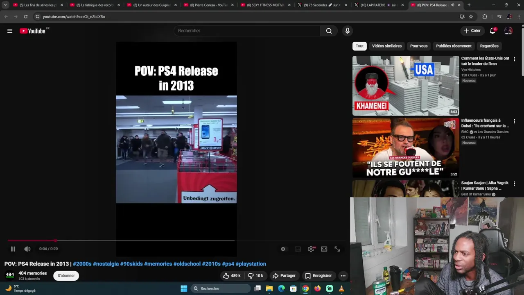Click the Créer button
The width and height of the screenshot is (524, 295).
tap(472, 31)
